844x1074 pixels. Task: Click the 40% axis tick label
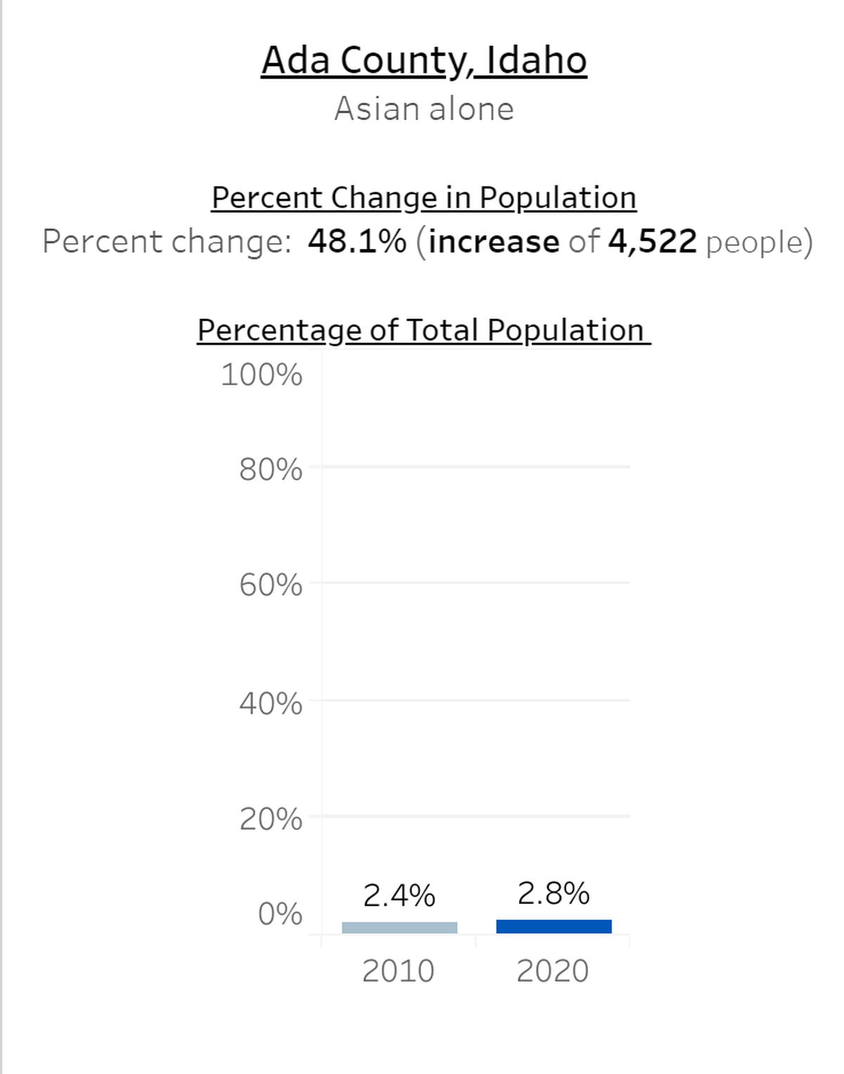[271, 703]
